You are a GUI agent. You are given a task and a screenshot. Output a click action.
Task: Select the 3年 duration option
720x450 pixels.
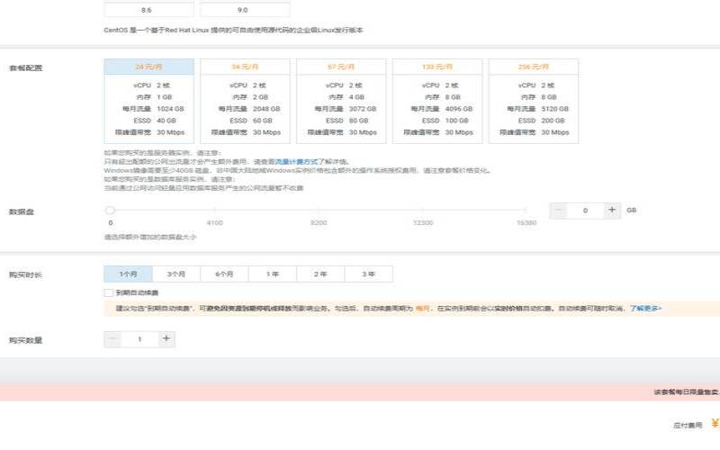tap(368, 274)
